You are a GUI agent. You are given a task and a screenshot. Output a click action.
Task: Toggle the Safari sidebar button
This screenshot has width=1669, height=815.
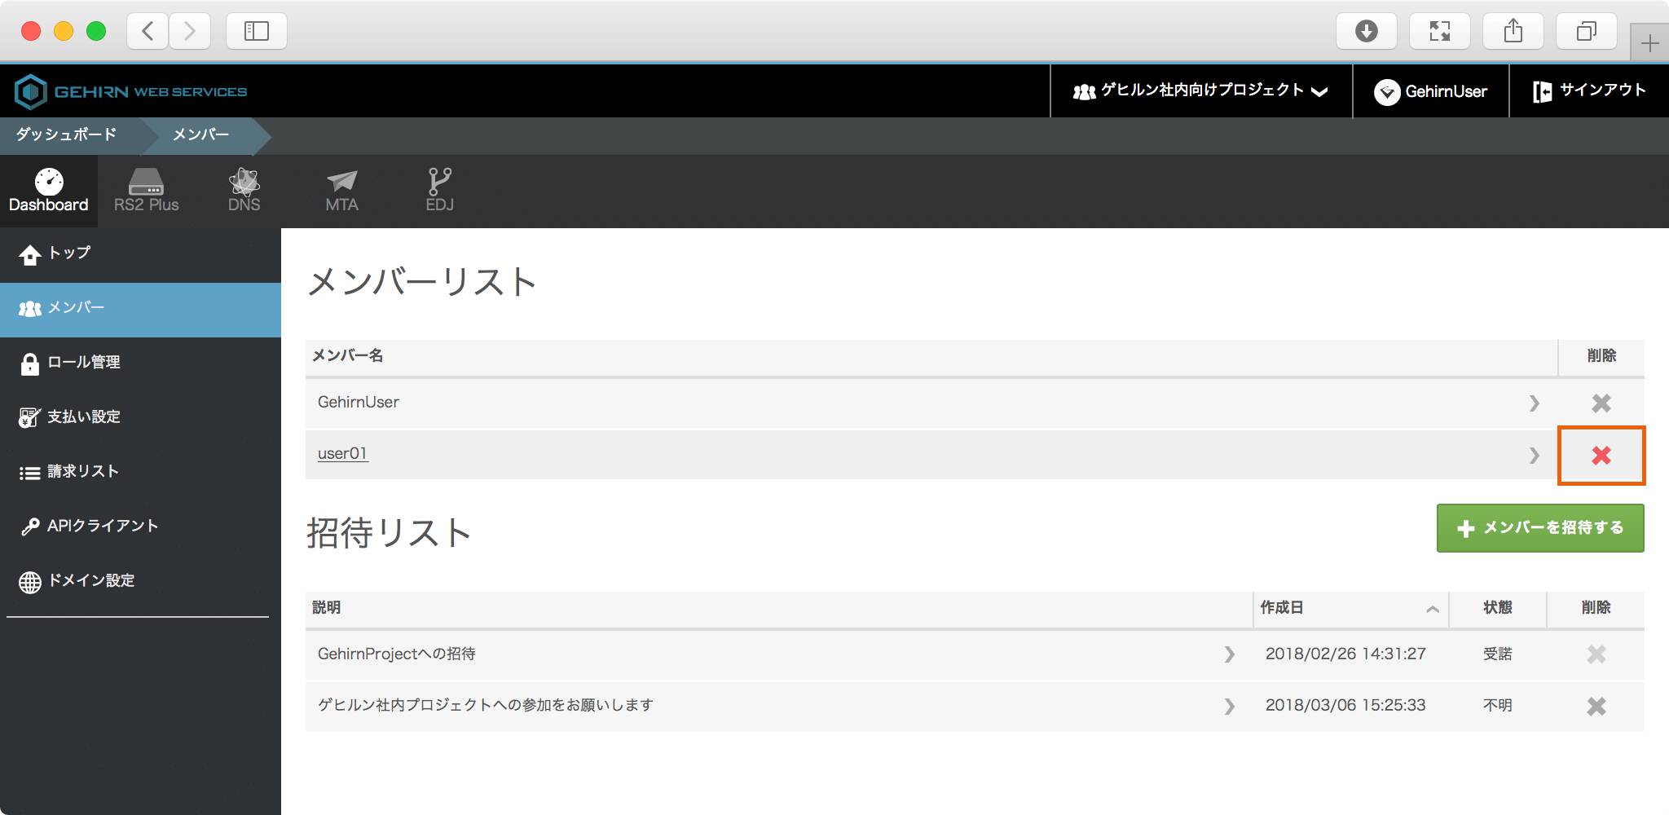(256, 31)
